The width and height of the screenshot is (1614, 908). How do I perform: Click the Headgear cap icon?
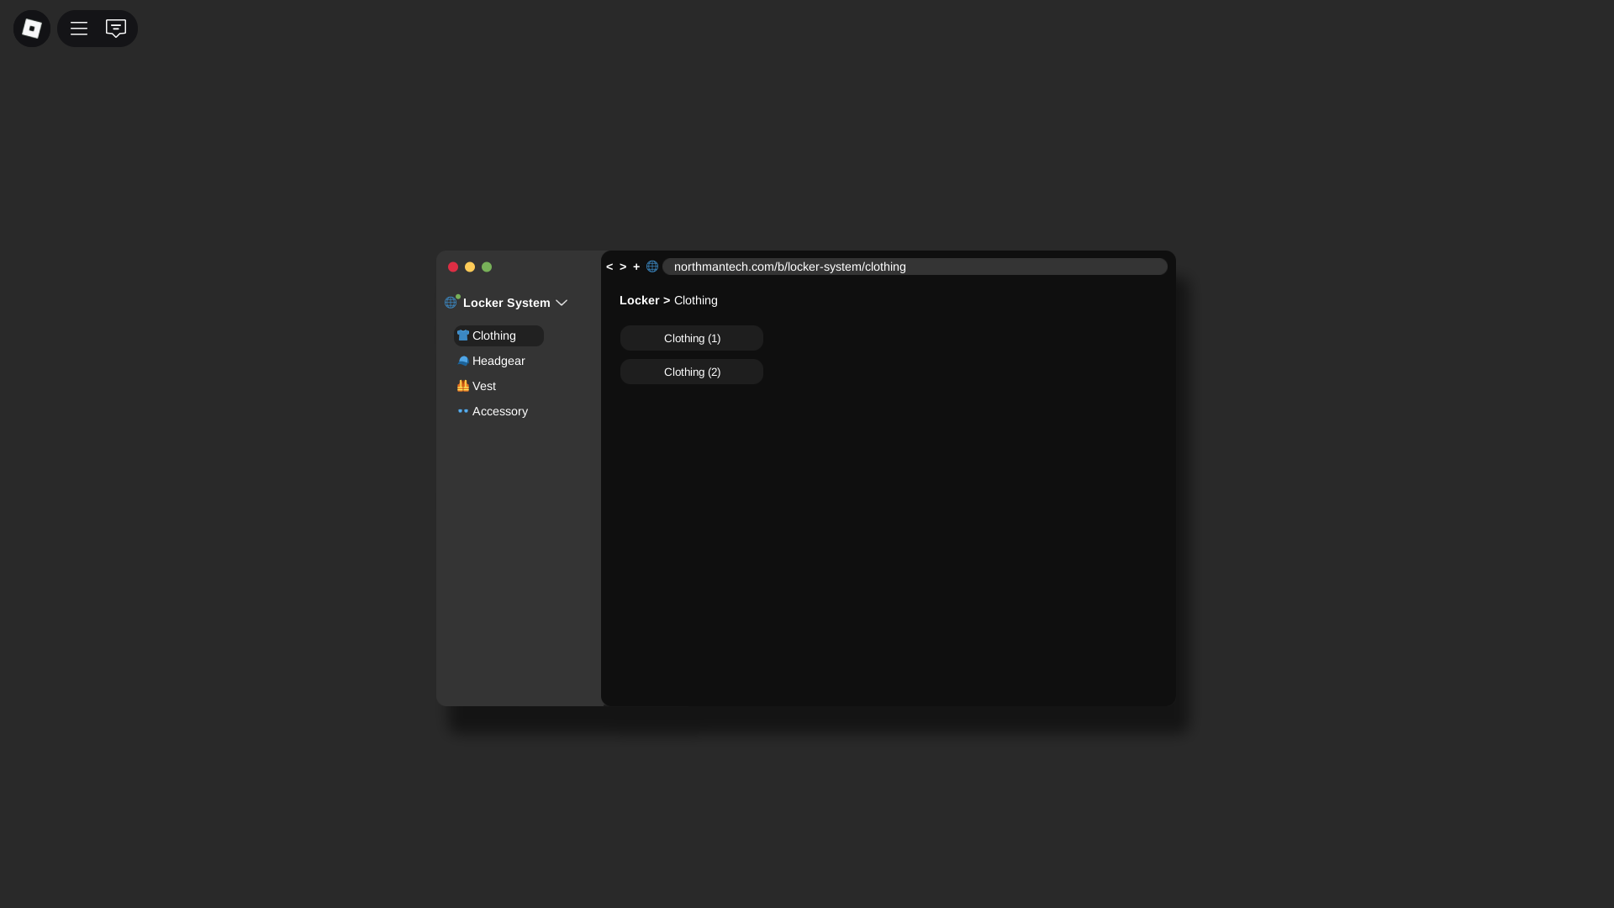click(464, 361)
